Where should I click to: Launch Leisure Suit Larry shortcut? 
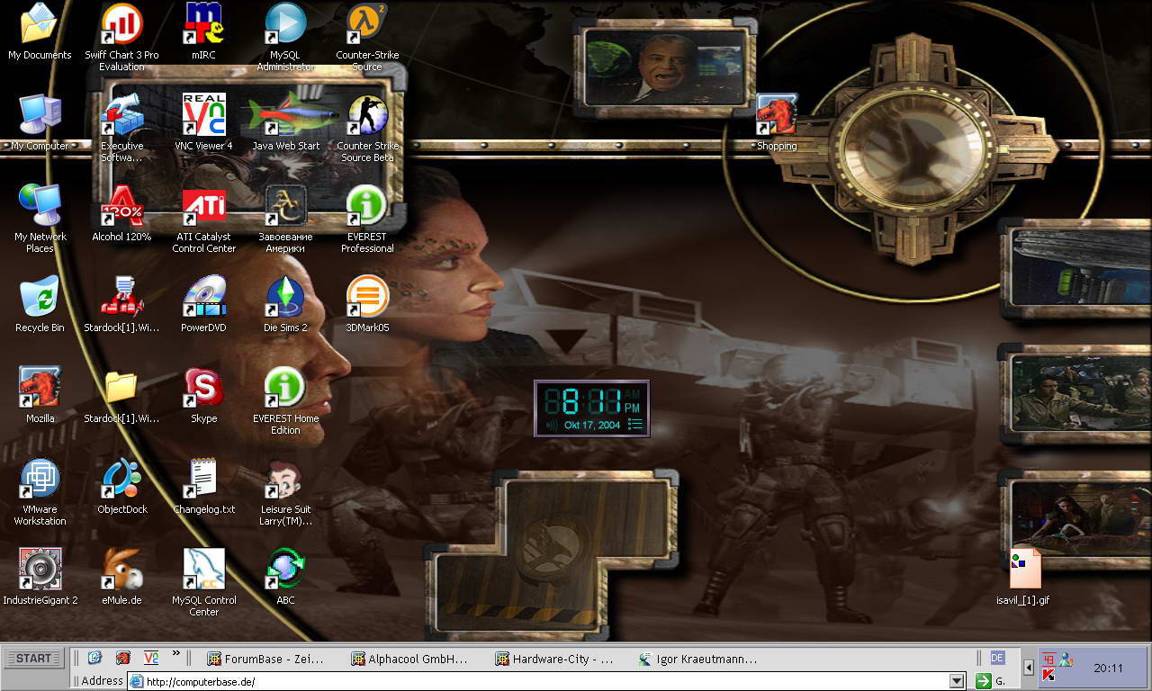point(285,491)
